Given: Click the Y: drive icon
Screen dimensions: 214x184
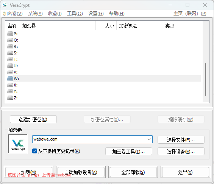Looking at the screenshot, I should (10, 91).
